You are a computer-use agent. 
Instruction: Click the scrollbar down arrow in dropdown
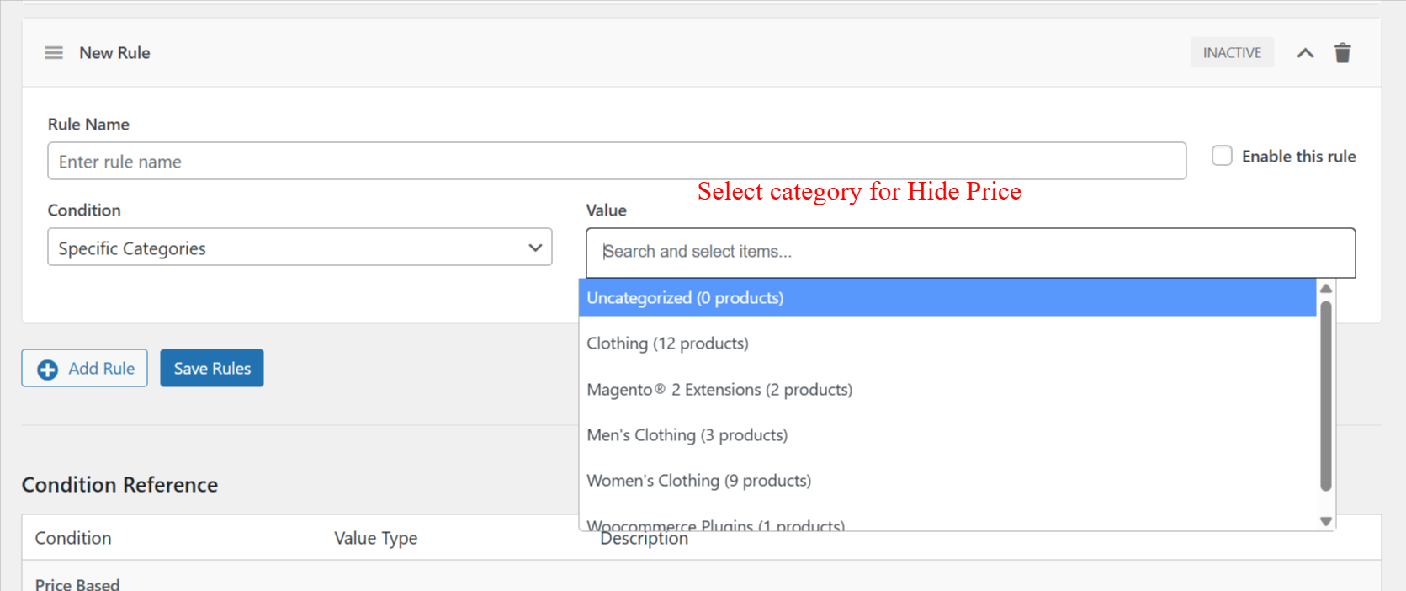[1326, 521]
